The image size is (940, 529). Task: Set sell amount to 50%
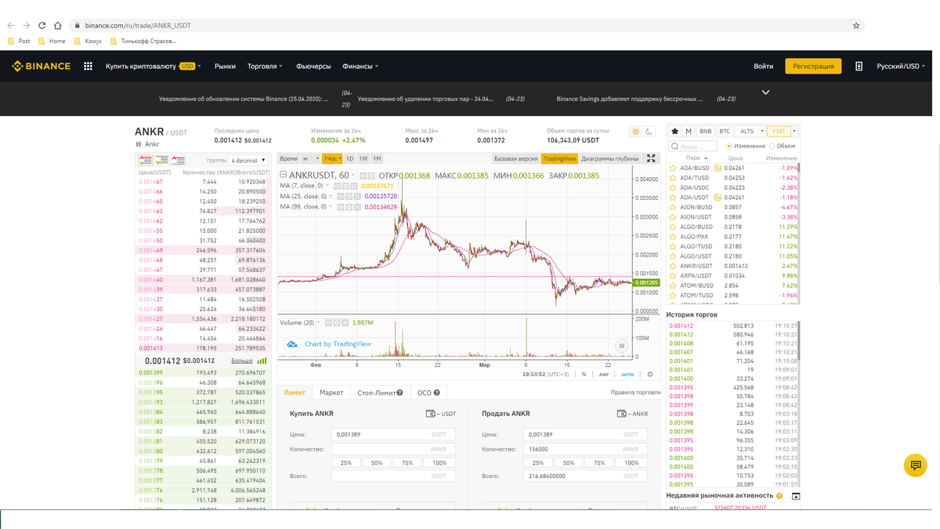[x=569, y=463]
